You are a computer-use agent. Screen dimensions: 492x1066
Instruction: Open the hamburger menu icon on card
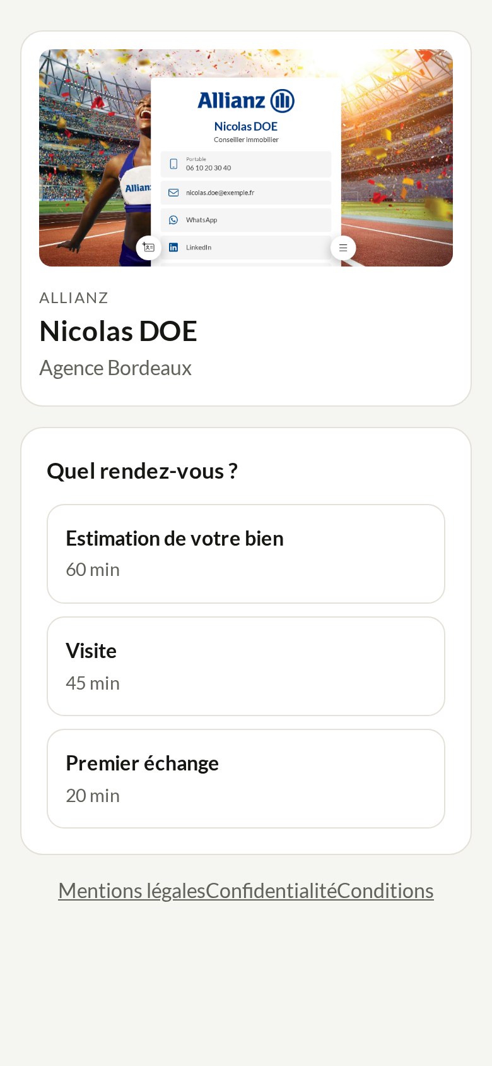(x=343, y=248)
